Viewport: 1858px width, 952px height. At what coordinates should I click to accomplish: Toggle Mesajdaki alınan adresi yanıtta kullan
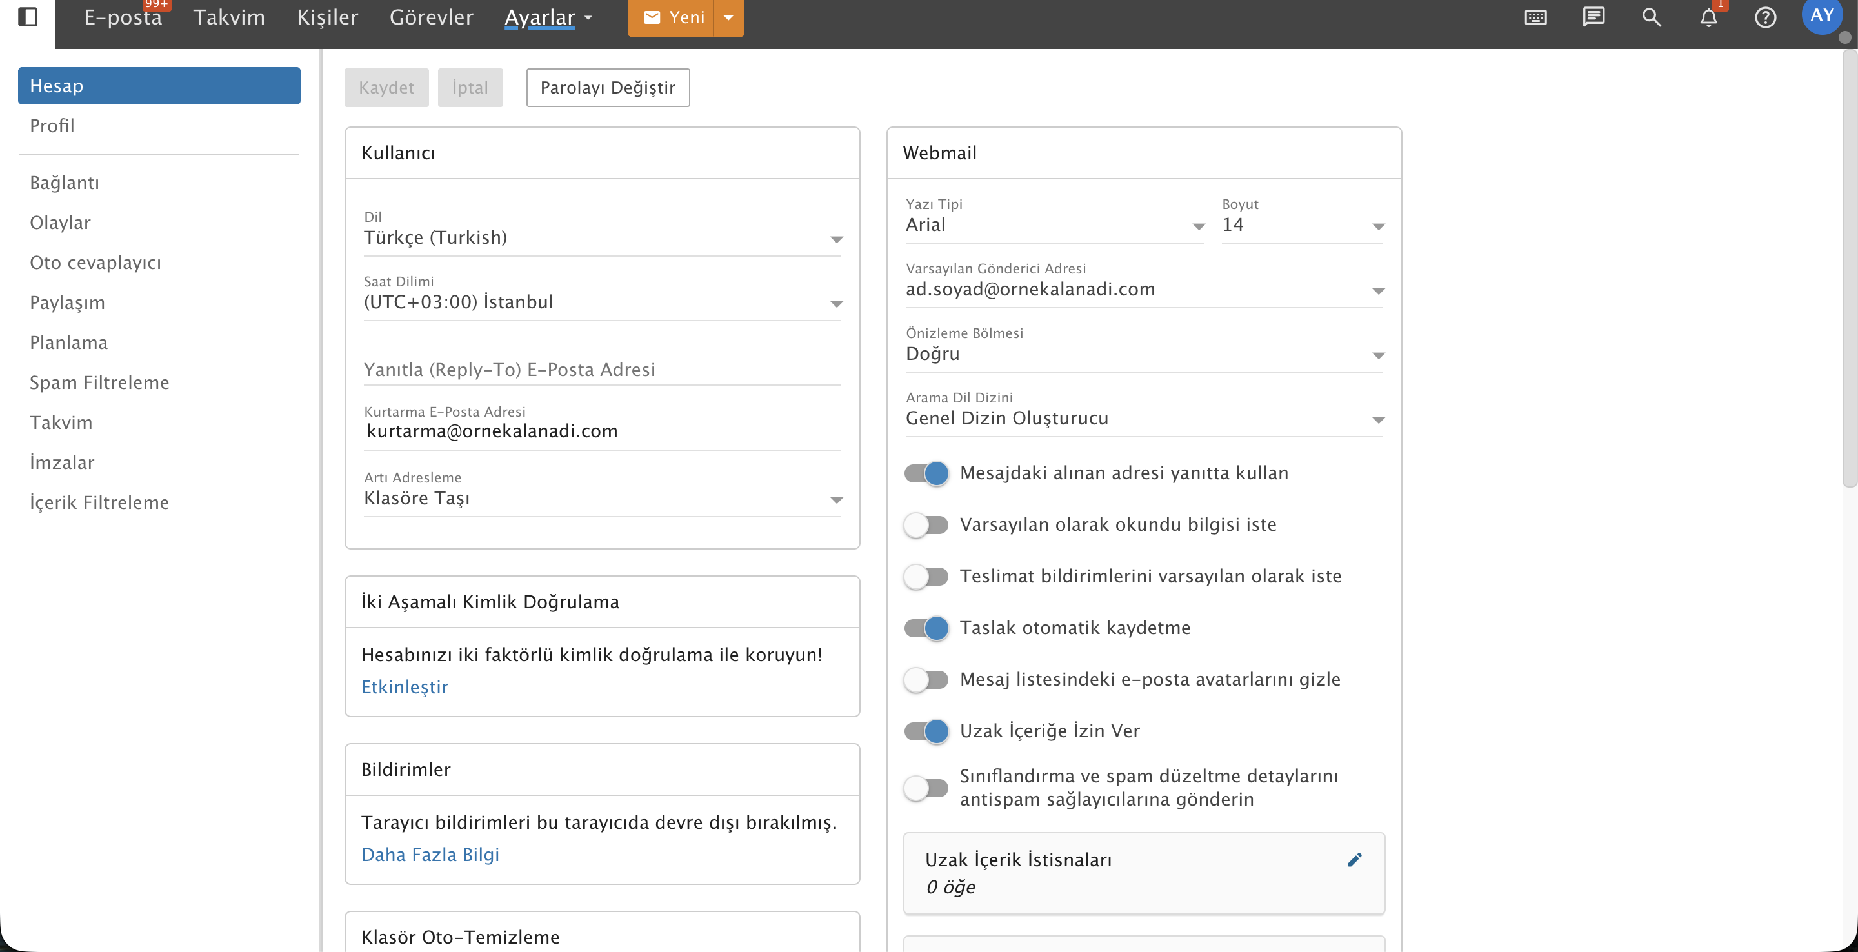[927, 473]
